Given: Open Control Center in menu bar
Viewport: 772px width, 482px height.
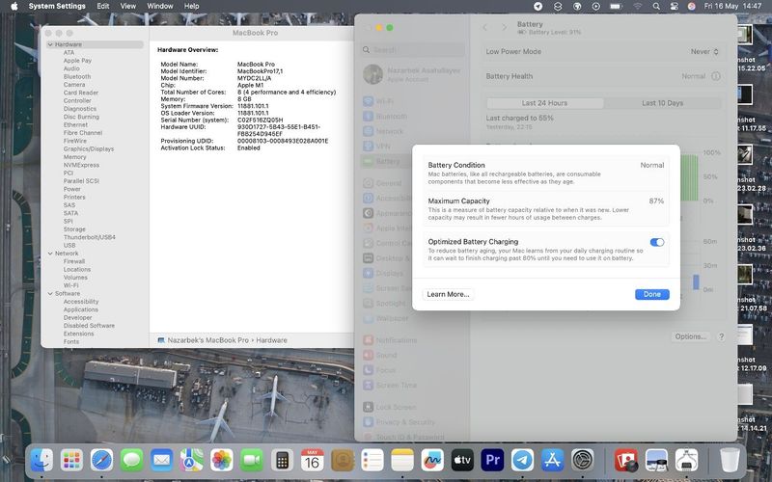Looking at the screenshot, I should click(x=674, y=7).
